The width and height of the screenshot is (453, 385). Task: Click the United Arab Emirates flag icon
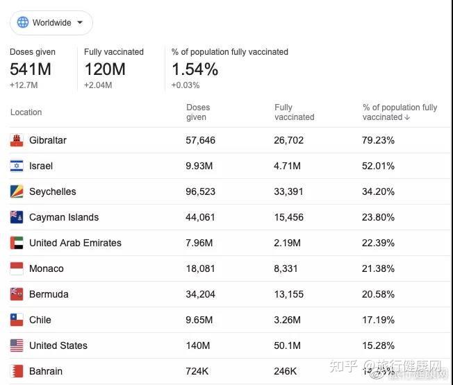17,243
